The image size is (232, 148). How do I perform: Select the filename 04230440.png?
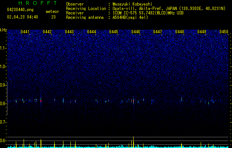pos(20,10)
